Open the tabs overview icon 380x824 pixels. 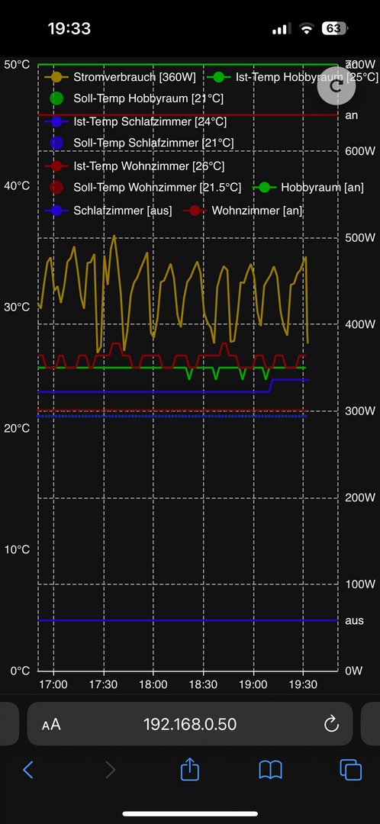tap(350, 770)
